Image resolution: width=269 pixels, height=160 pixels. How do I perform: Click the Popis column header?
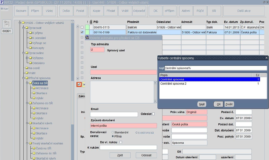(x=206, y=75)
